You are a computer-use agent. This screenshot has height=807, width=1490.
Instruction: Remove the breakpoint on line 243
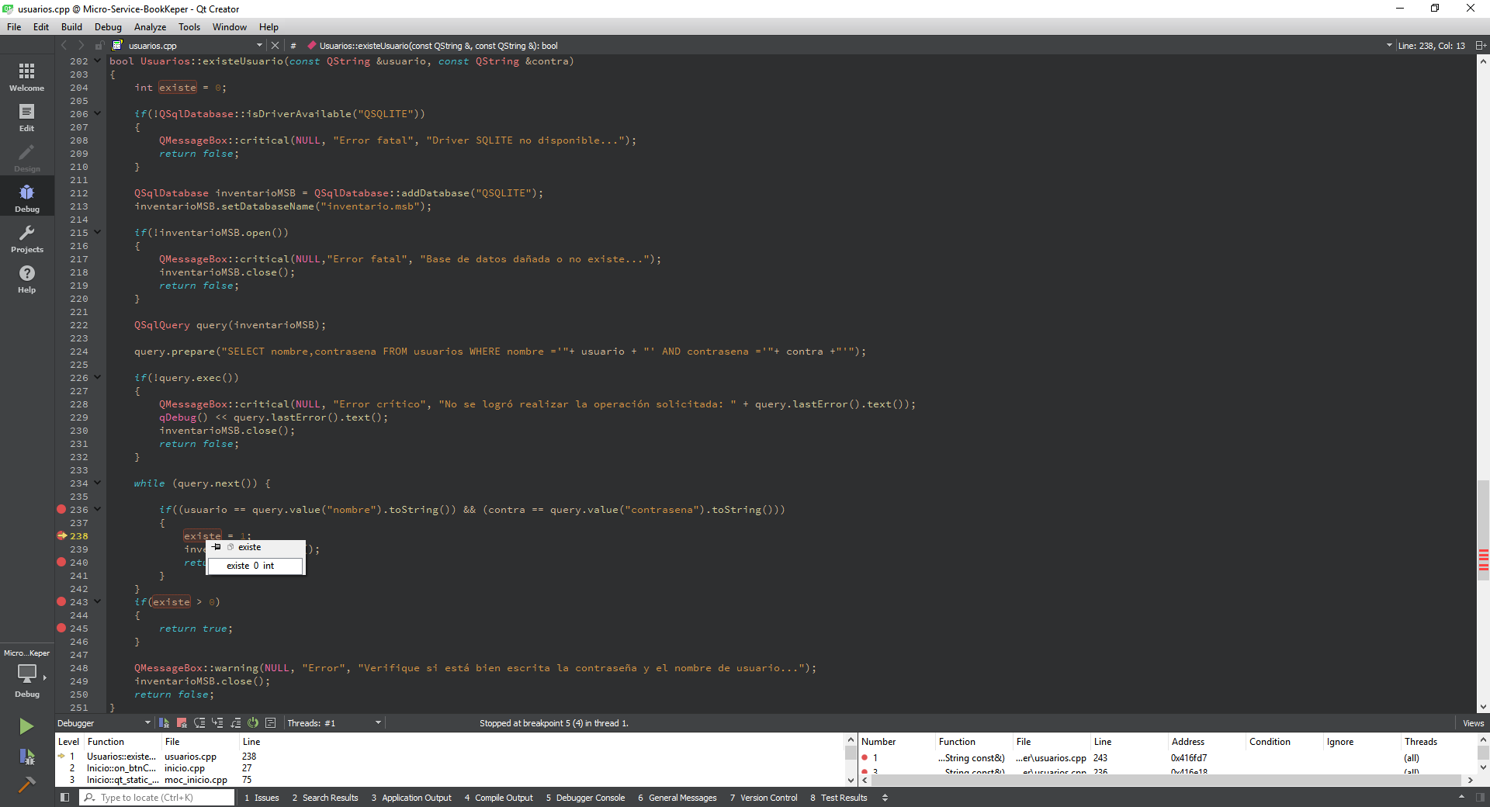point(61,602)
